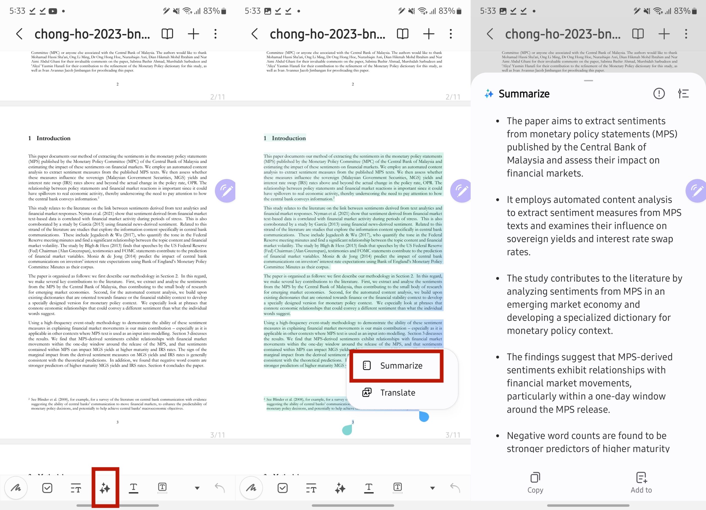
Task: Tap the highlighted Introduction heading in middle screen
Action: pos(285,138)
